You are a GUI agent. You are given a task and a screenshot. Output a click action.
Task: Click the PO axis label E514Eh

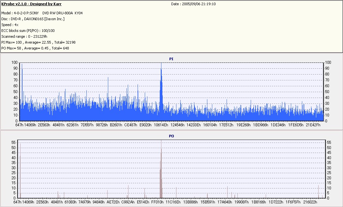click(143, 202)
